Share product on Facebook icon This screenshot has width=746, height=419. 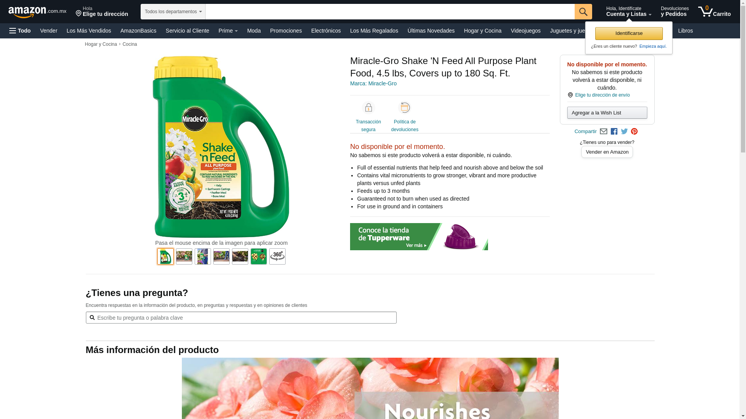[614, 132]
